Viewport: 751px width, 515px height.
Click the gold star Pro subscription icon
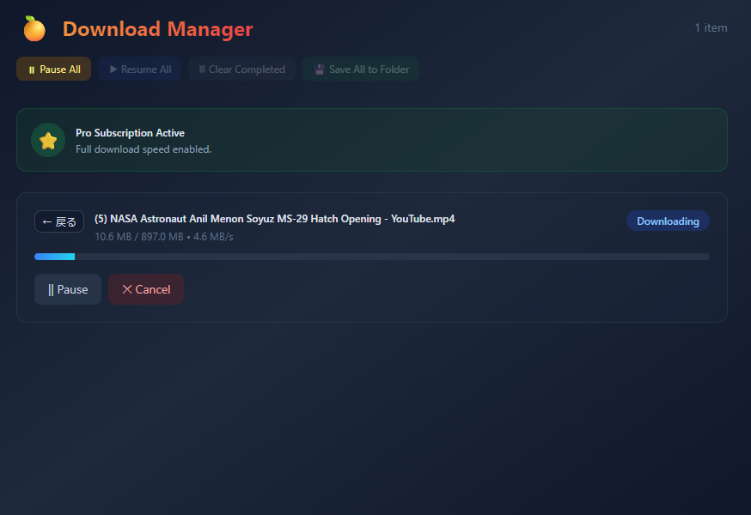48,140
